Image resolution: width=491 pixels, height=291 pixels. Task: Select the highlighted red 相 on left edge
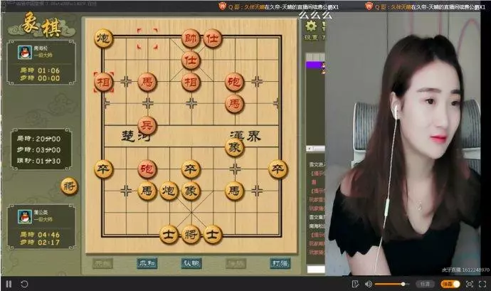103,82
